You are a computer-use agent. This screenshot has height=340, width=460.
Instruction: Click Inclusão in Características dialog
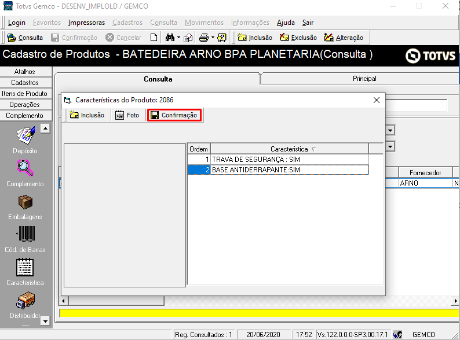coord(87,115)
